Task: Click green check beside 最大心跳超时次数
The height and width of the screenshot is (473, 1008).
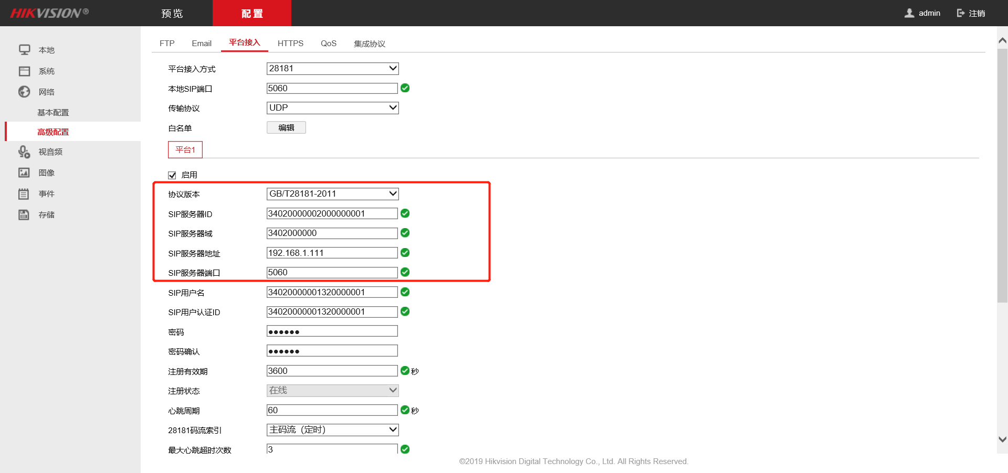Action: (405, 449)
